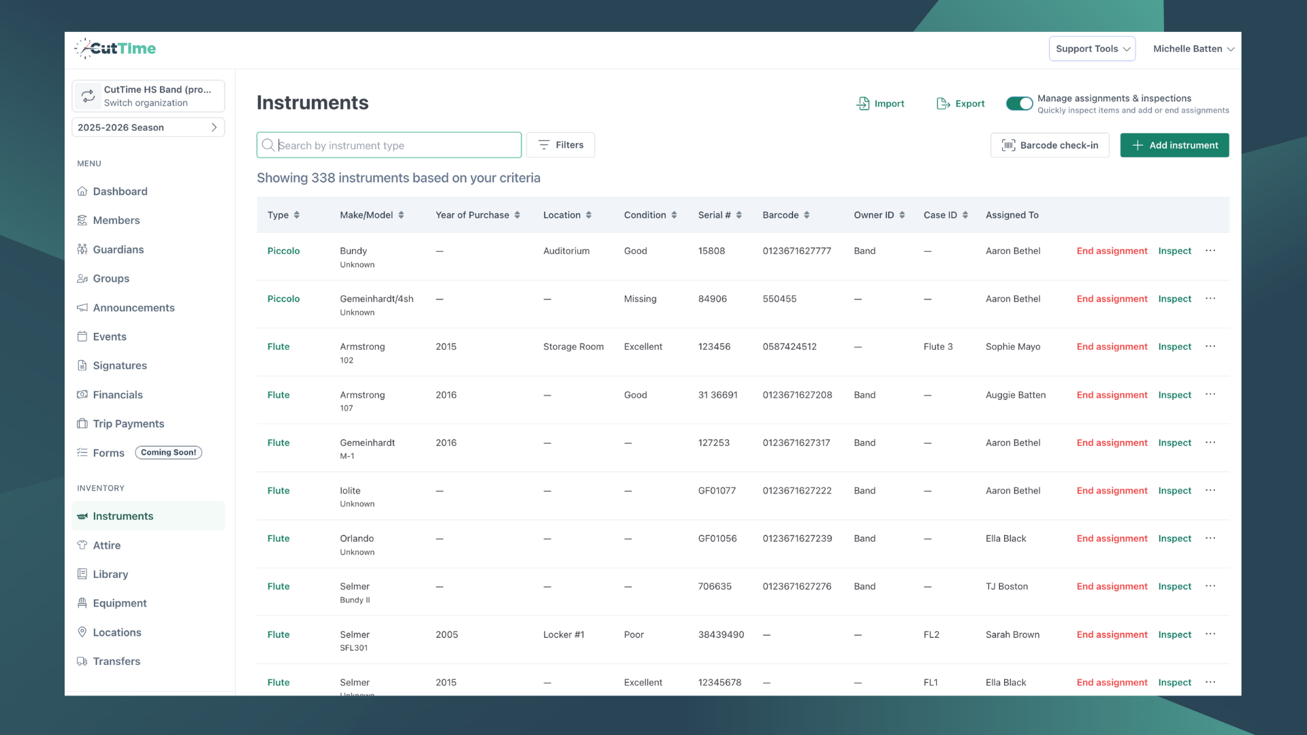This screenshot has height=735, width=1307.
Task: Open the Michelle Batten account menu
Action: 1193,48
